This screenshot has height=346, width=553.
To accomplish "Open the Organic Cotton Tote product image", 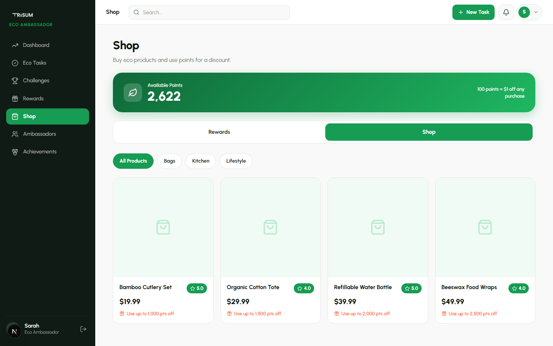I will [x=270, y=227].
